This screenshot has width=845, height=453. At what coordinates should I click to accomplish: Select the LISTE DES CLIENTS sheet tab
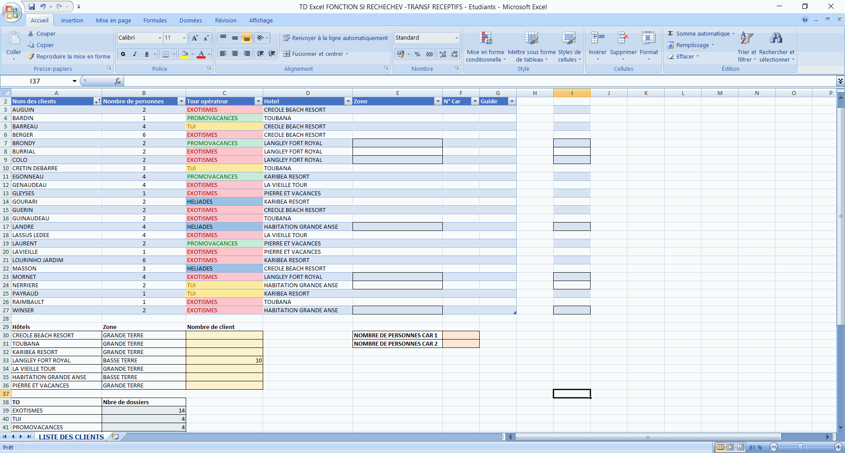click(x=71, y=437)
